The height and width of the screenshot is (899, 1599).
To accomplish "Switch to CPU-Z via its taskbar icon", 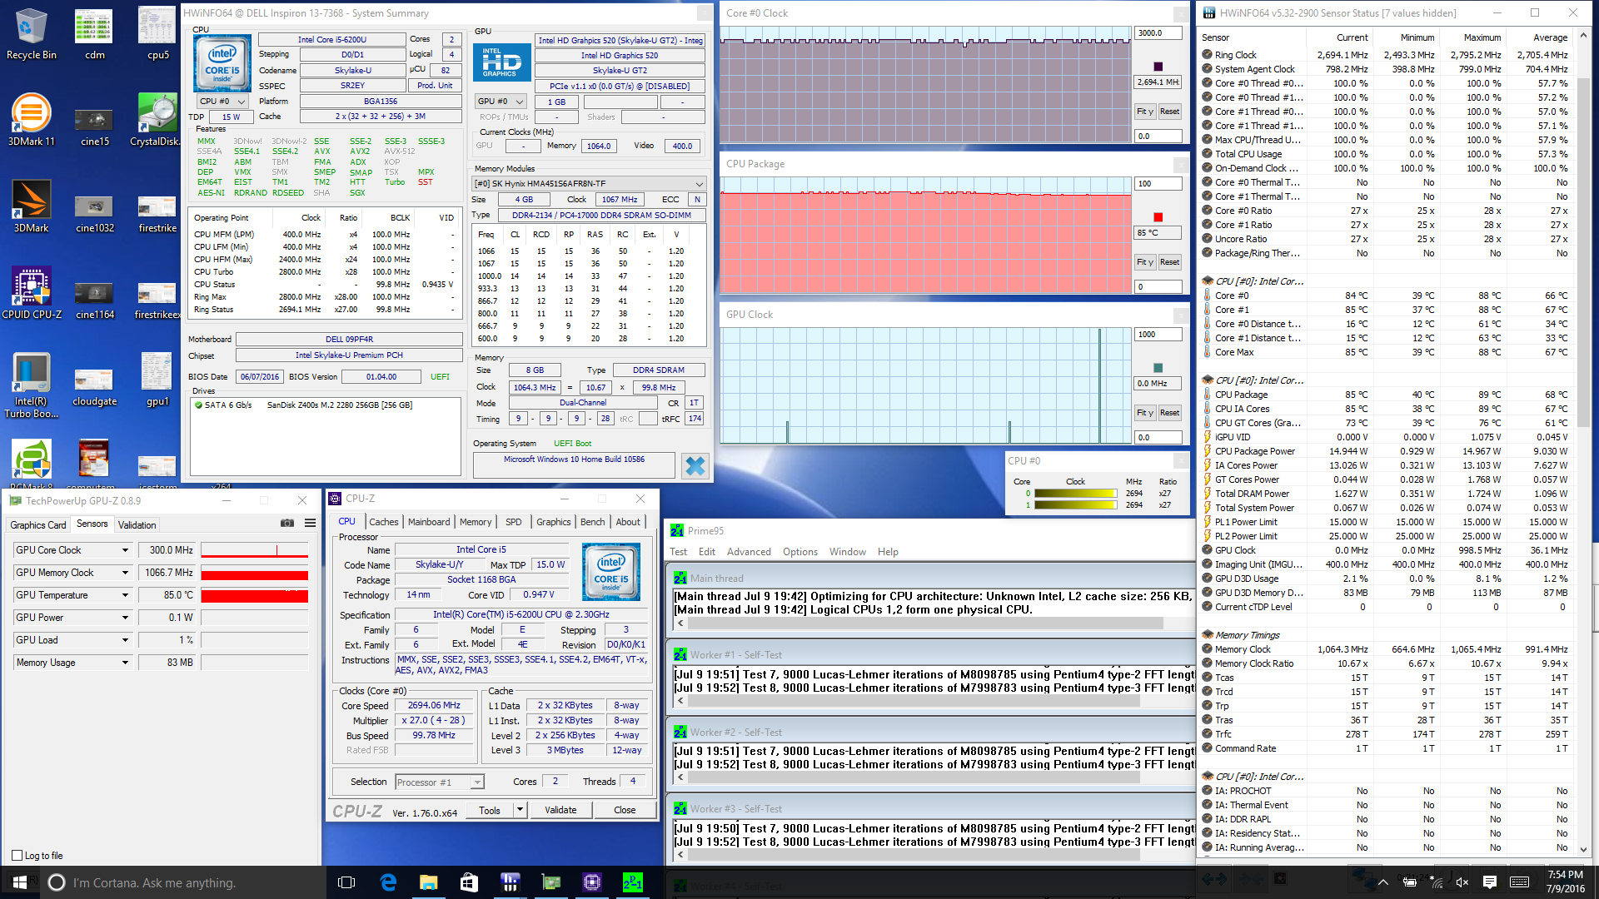I will [592, 882].
